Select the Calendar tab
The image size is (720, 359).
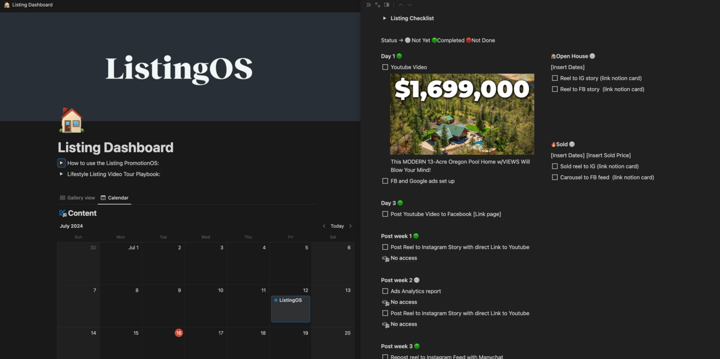[114, 198]
